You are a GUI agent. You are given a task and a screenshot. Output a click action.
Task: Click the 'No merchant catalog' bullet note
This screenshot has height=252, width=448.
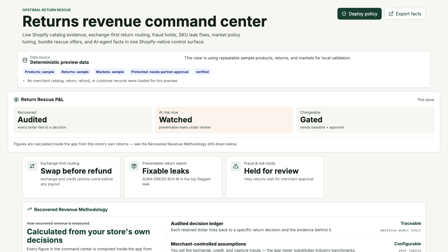pos(103,81)
